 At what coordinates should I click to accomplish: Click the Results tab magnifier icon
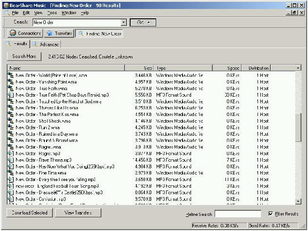coord(8,43)
